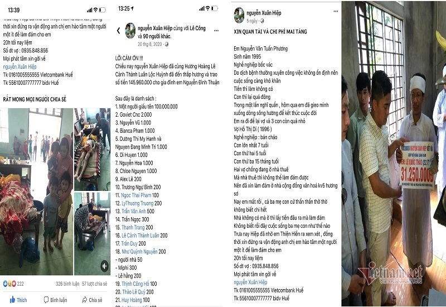This screenshot has width=446, height=307.
Task: Open the tagged nguyễn Xuân Hiệp link in the left post
Action: coord(20,66)
